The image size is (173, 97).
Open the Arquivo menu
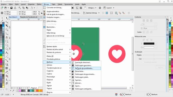click(4, 4)
